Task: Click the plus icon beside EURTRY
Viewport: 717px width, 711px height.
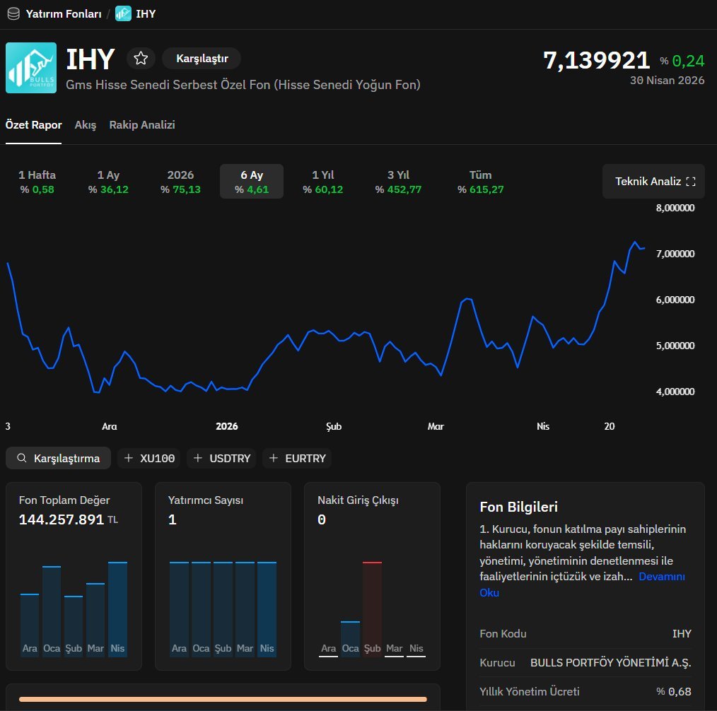Action: (x=274, y=458)
